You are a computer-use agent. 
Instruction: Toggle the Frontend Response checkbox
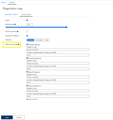pyautogui.click(x=27, y=58)
